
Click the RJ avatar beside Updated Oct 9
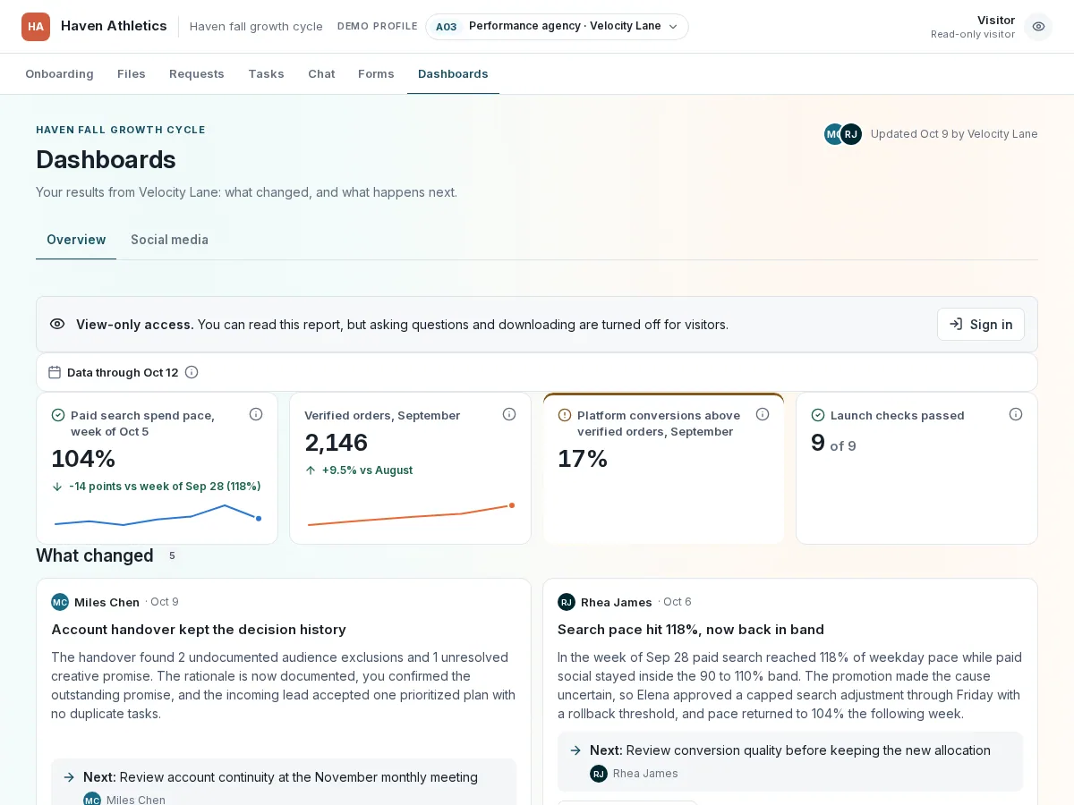(x=851, y=134)
